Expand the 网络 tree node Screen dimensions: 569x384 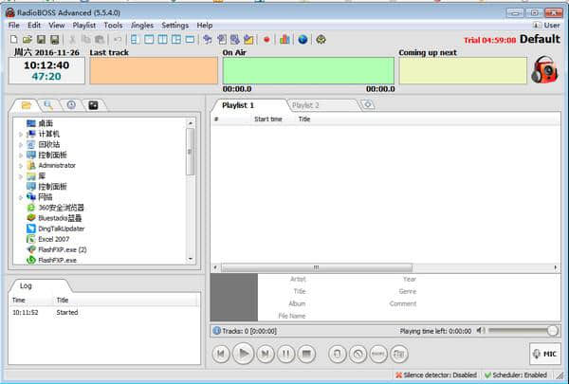point(21,197)
